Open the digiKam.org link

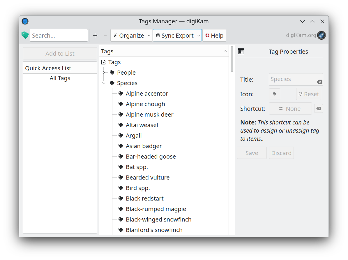(301, 35)
